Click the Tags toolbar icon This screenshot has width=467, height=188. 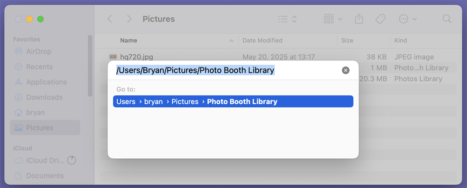pyautogui.click(x=380, y=19)
